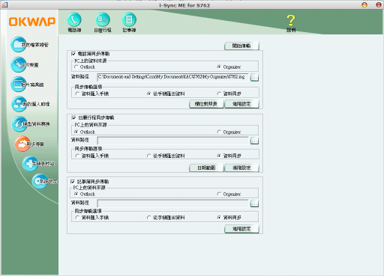The height and width of the screenshot is (276, 384).
Task: Open System Settings gear item in sidebar
Action: pos(45,181)
